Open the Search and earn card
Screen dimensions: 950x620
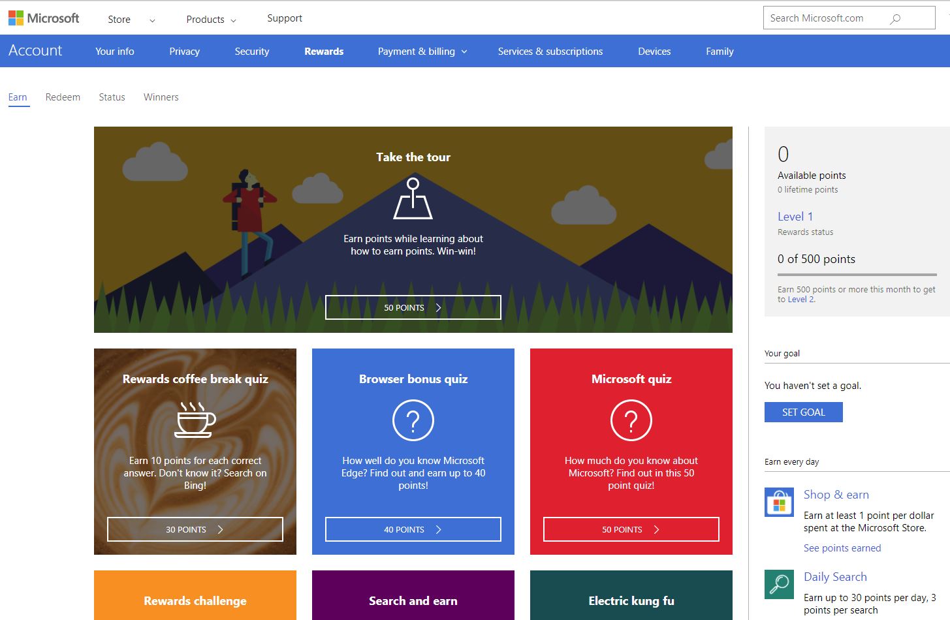click(413, 595)
